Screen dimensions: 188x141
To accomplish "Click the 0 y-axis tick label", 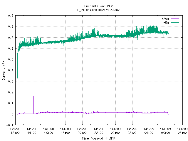I will (x=12, y=114).
